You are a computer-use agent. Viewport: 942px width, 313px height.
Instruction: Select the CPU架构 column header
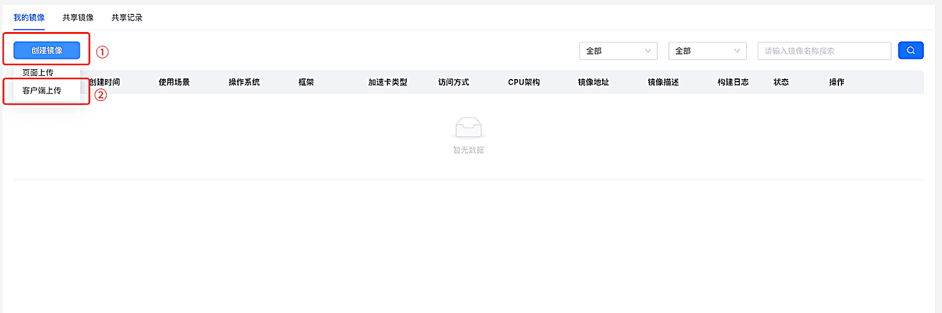(524, 82)
